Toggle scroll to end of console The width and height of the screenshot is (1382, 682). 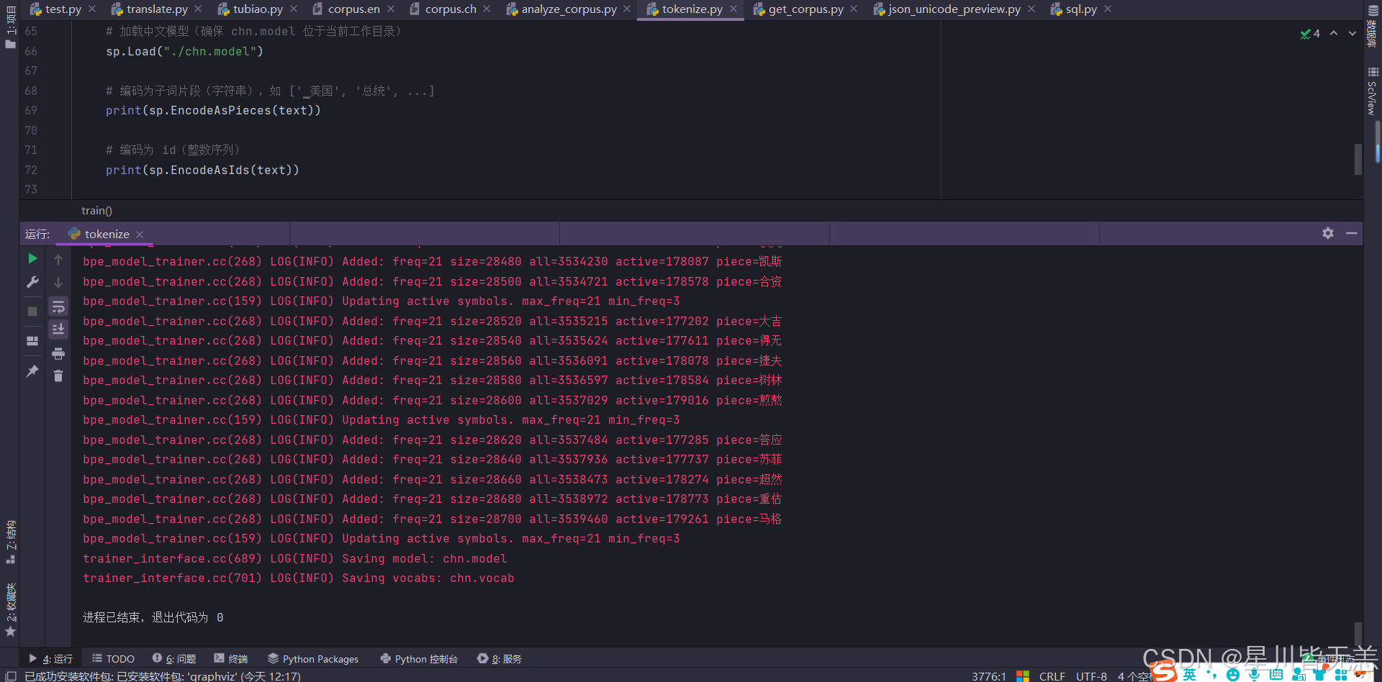[58, 329]
